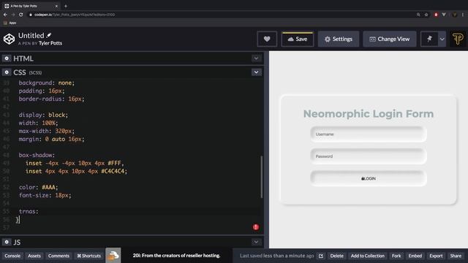The image size is (468, 263).
Task: Click browser zoom magnifier icon
Action: click(418, 15)
